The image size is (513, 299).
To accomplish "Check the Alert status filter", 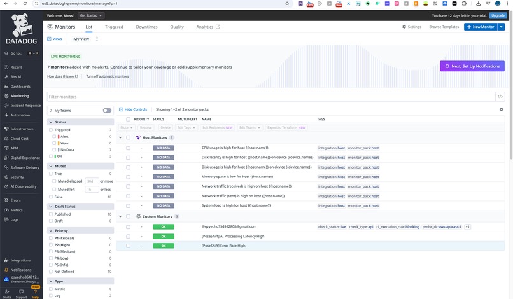I will click(x=54, y=136).
